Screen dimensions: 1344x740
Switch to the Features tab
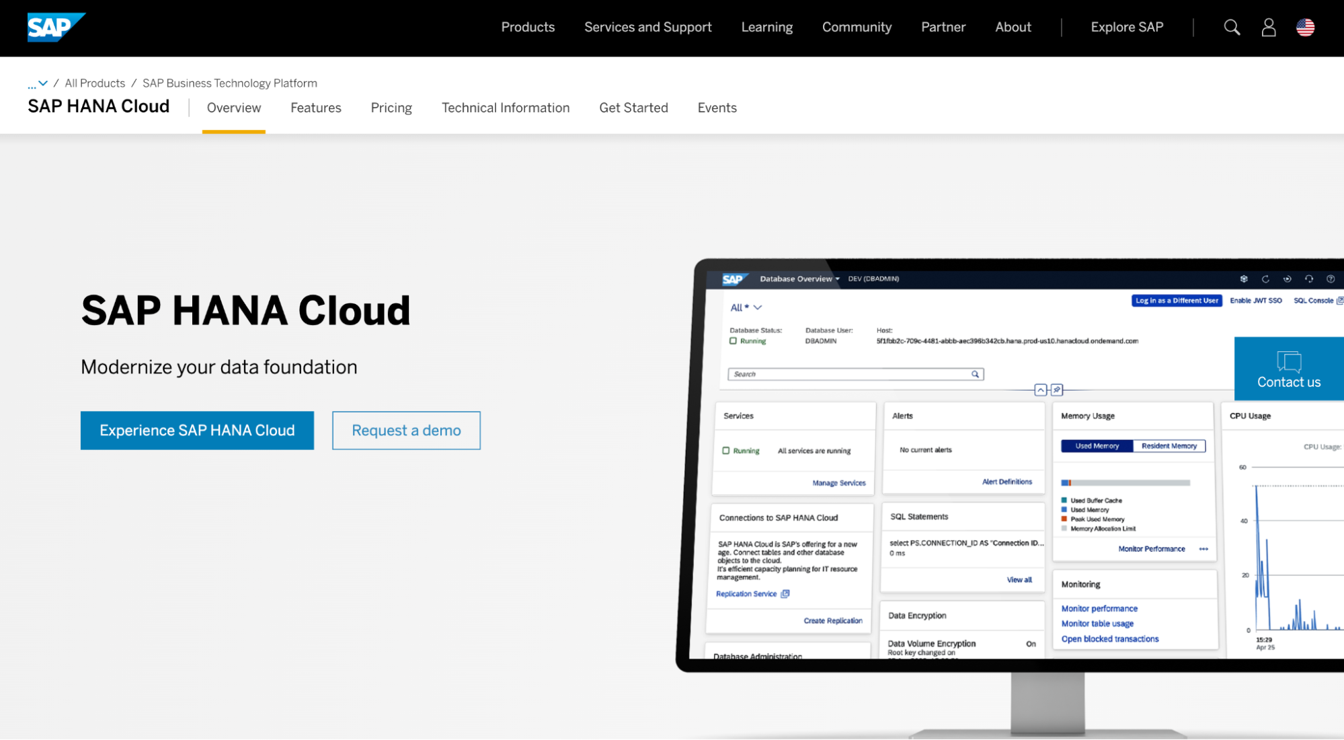pyautogui.click(x=316, y=108)
